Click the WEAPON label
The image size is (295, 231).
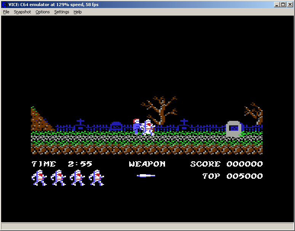[x=147, y=164]
